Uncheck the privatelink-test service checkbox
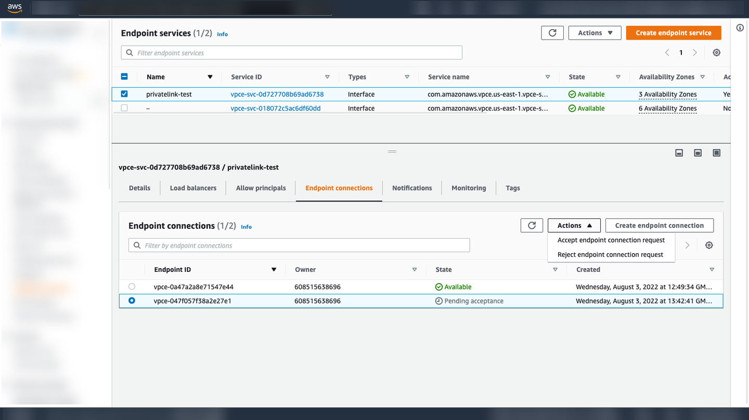This screenshot has width=749, height=420. (124, 94)
